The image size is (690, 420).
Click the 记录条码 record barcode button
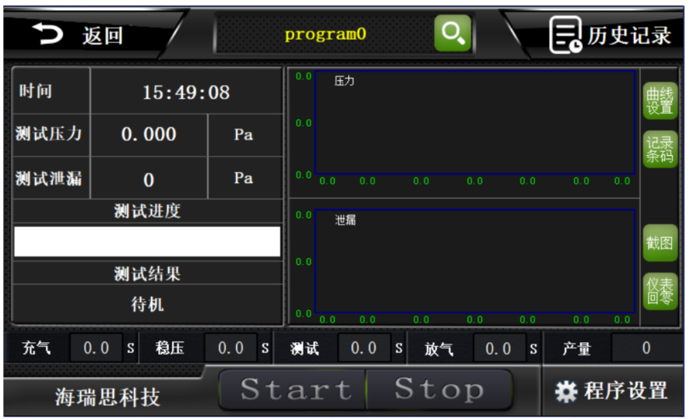(x=660, y=149)
